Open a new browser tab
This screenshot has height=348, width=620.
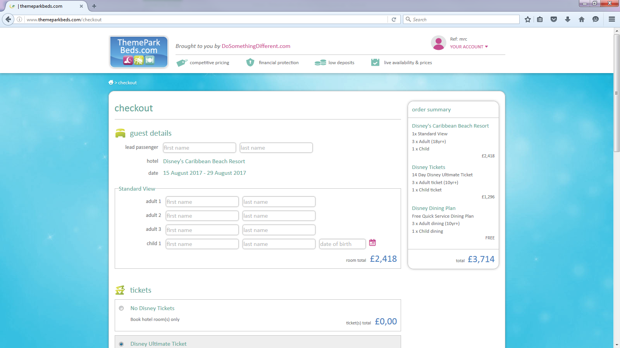pos(94,6)
